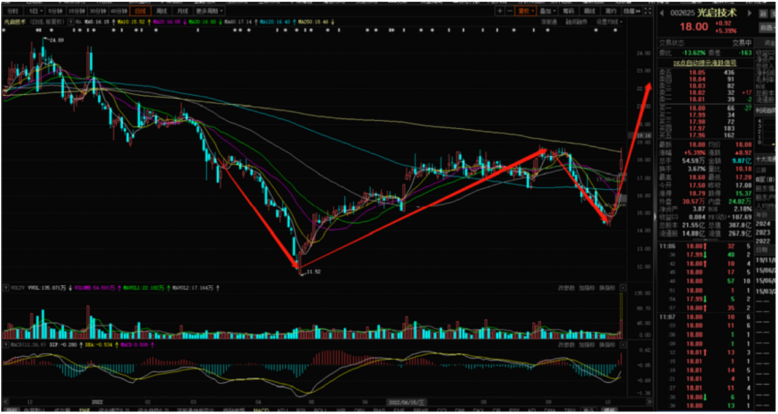Viewport: 778px width, 414px height.
Task: Click the MACD panel help icon
Action: pos(6,345)
